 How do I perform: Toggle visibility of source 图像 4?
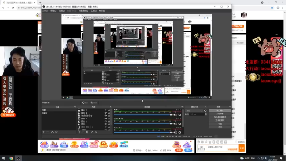tap(105, 113)
